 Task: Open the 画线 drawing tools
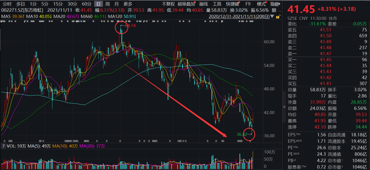pyautogui.click(x=203, y=4)
